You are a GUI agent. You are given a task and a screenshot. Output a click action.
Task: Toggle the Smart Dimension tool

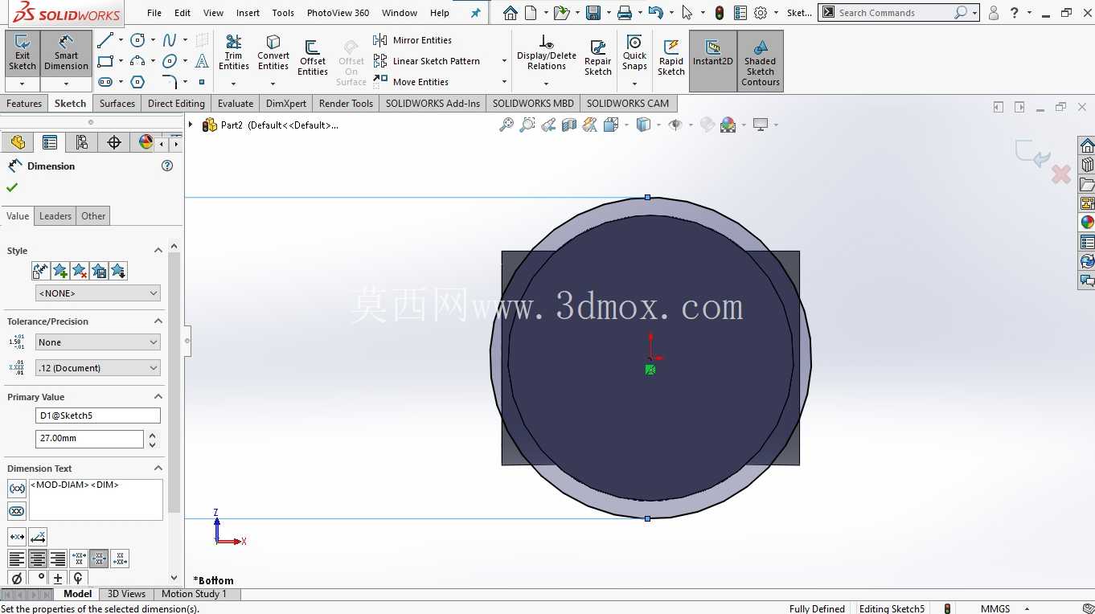pos(67,53)
